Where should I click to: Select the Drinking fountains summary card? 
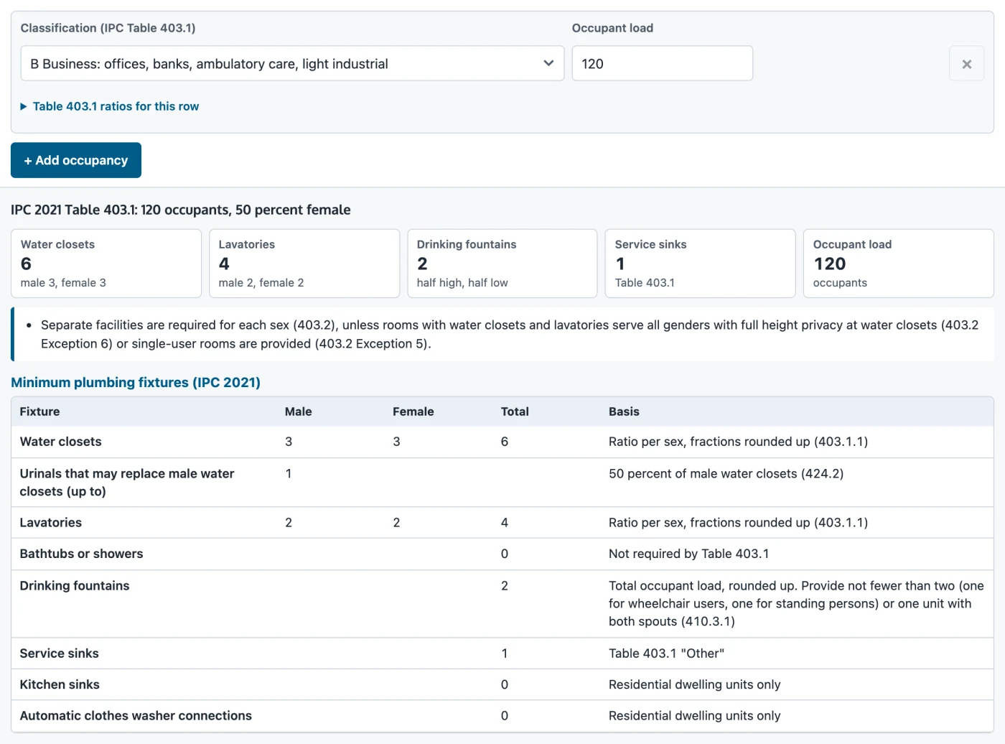pos(502,264)
